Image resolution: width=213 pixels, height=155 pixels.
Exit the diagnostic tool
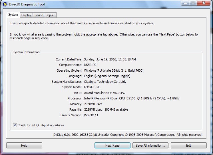point(188,146)
